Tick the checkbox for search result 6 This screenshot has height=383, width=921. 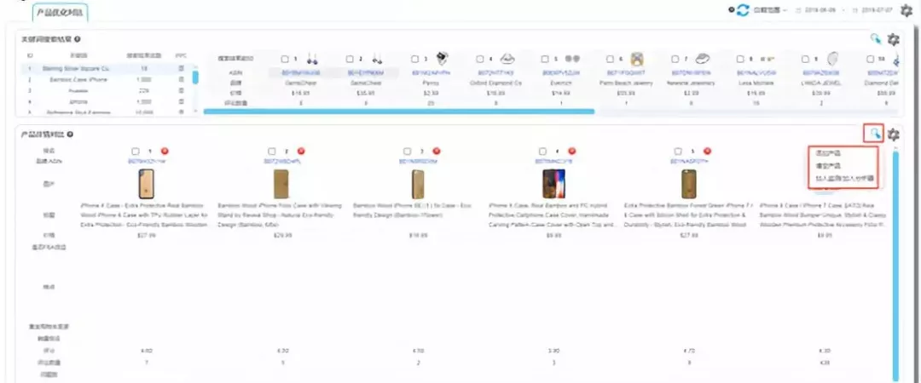click(611, 59)
